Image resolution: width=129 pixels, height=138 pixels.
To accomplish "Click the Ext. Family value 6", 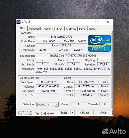I will click(42, 64).
